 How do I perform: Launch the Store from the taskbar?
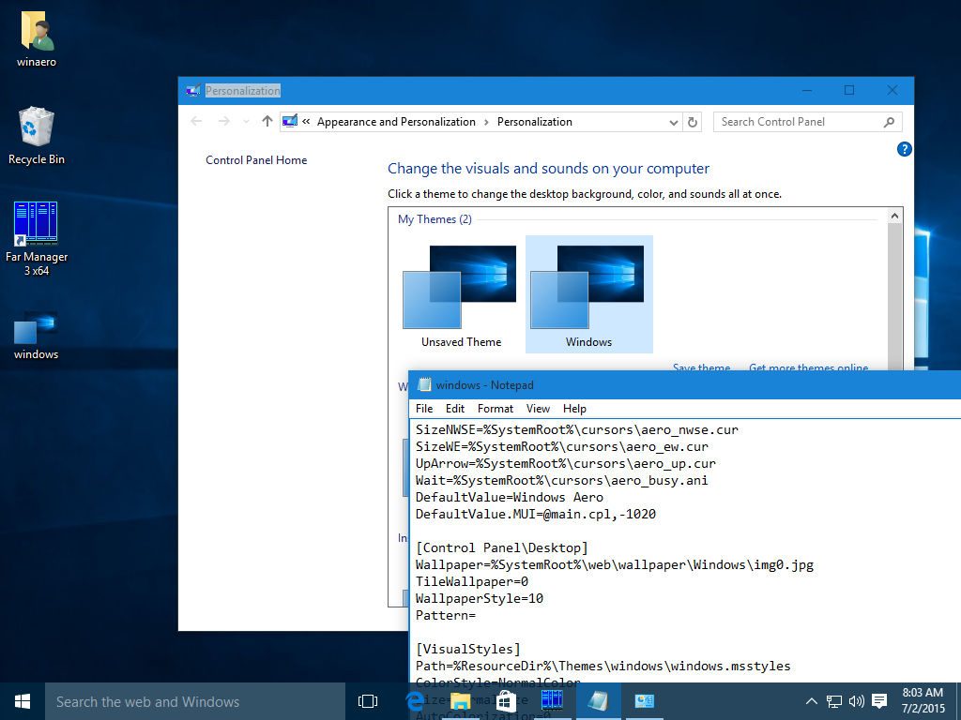pos(505,700)
